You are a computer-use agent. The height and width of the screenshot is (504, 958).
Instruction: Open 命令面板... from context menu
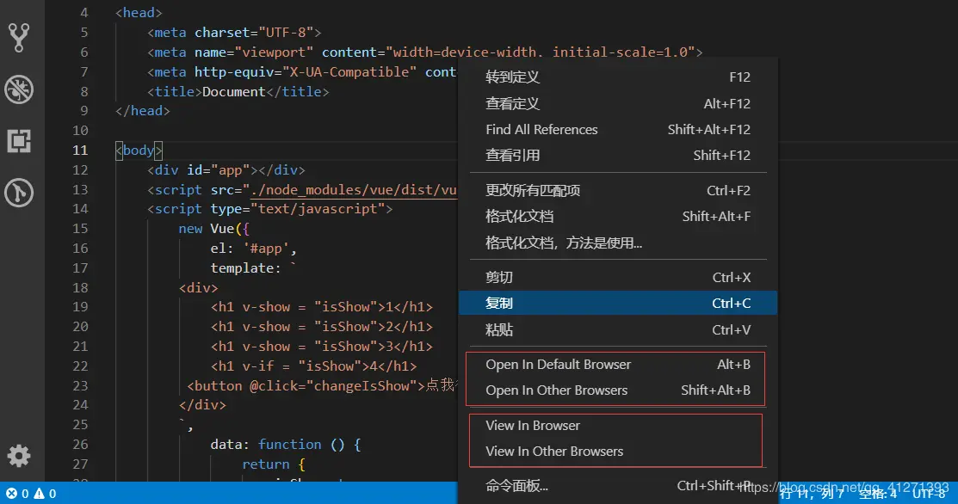[618, 486]
